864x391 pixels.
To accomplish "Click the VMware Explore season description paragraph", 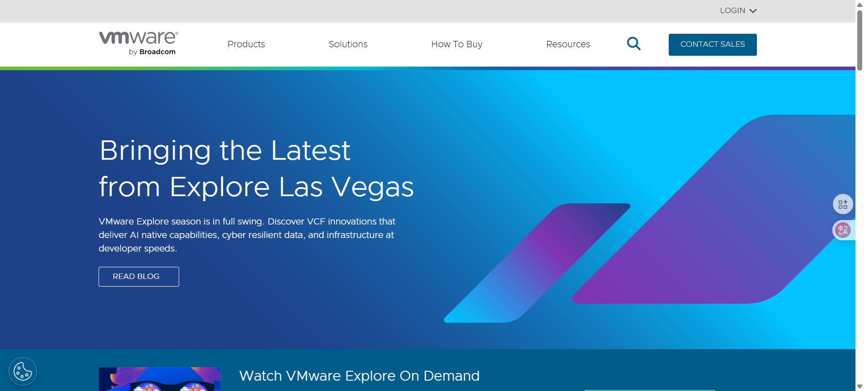I will click(247, 235).
